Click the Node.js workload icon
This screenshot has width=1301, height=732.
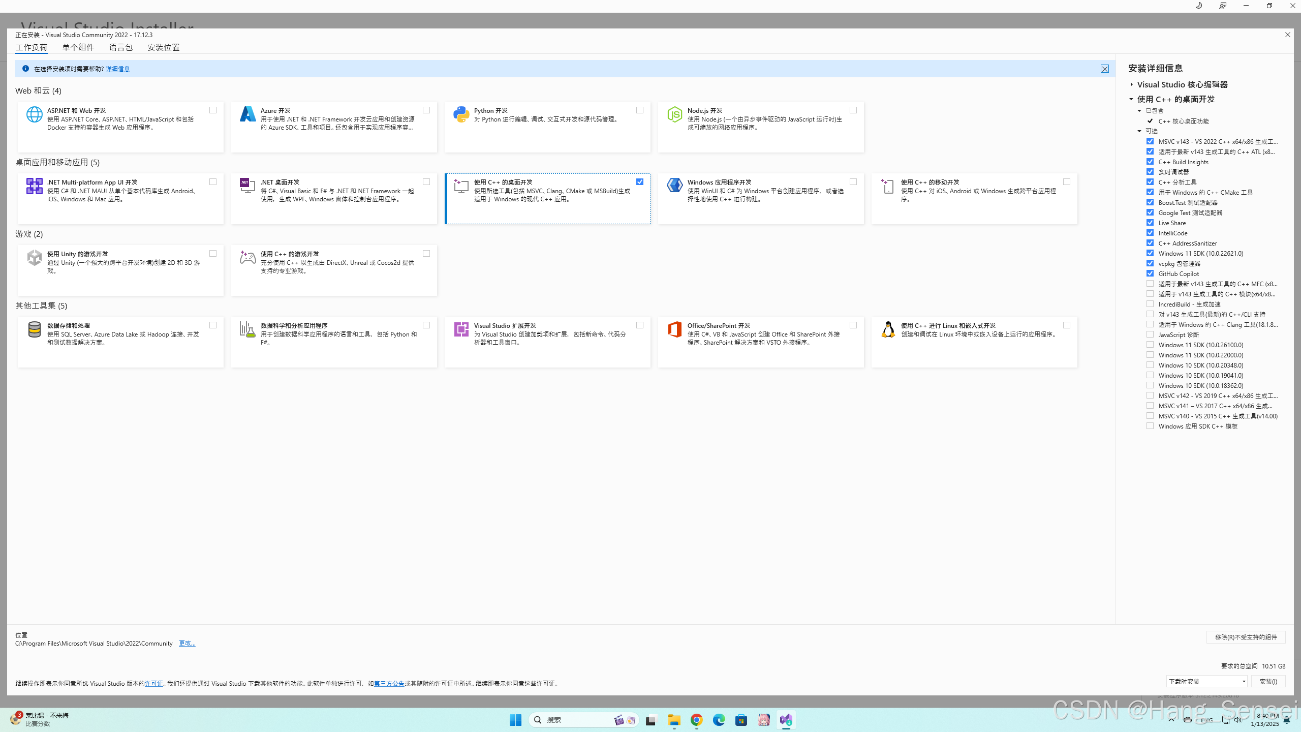[674, 114]
